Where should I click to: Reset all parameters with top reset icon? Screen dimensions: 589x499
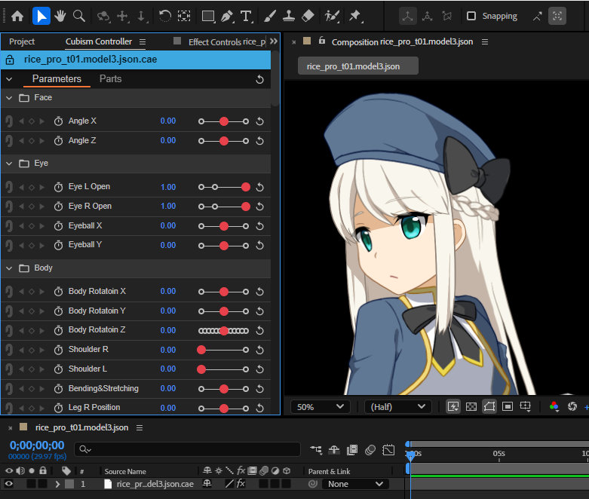click(259, 79)
